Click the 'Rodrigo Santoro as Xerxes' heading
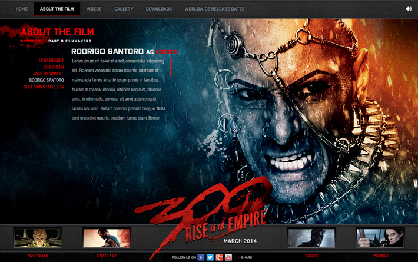Screen dimensions: 418x262 click(124, 51)
